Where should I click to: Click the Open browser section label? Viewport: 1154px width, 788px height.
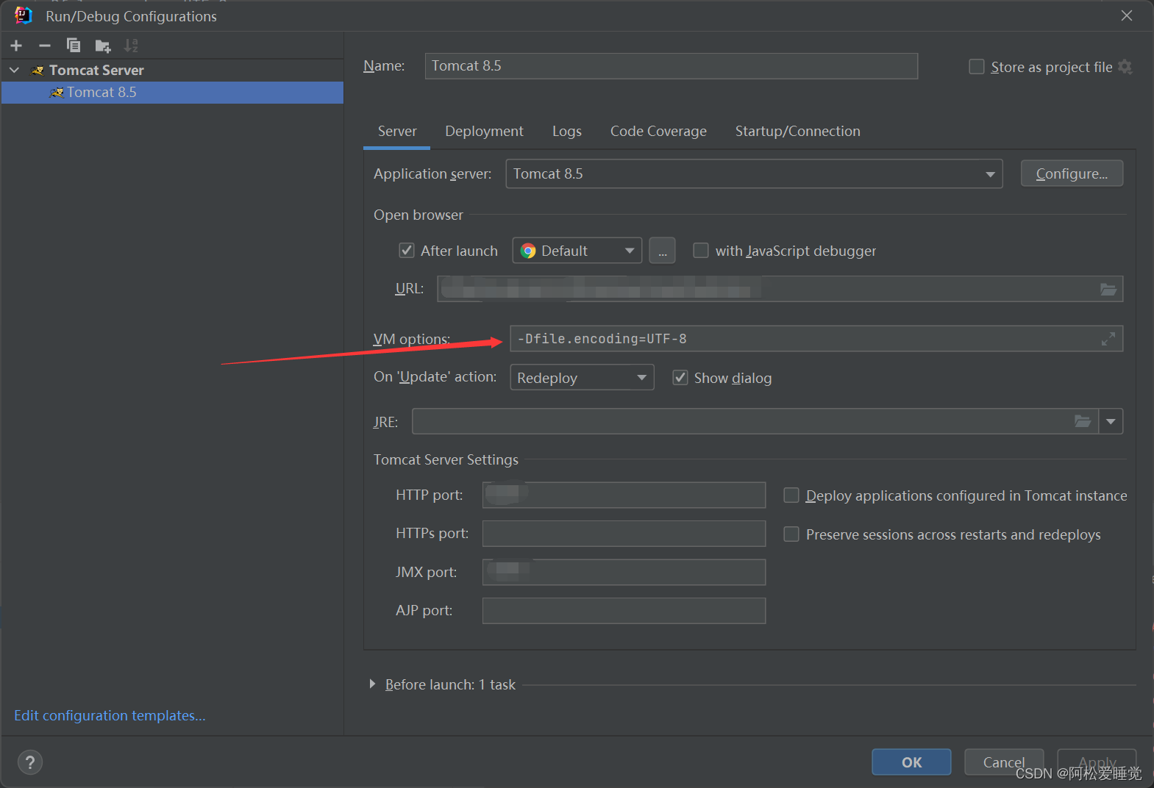[418, 215]
